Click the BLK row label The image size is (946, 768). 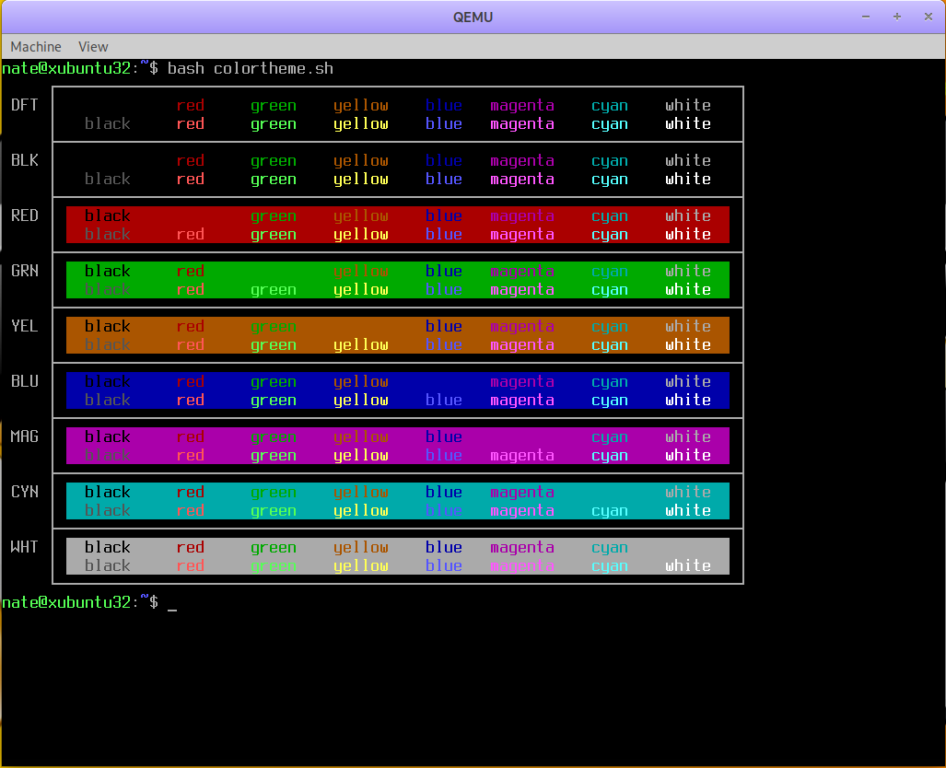25,160
